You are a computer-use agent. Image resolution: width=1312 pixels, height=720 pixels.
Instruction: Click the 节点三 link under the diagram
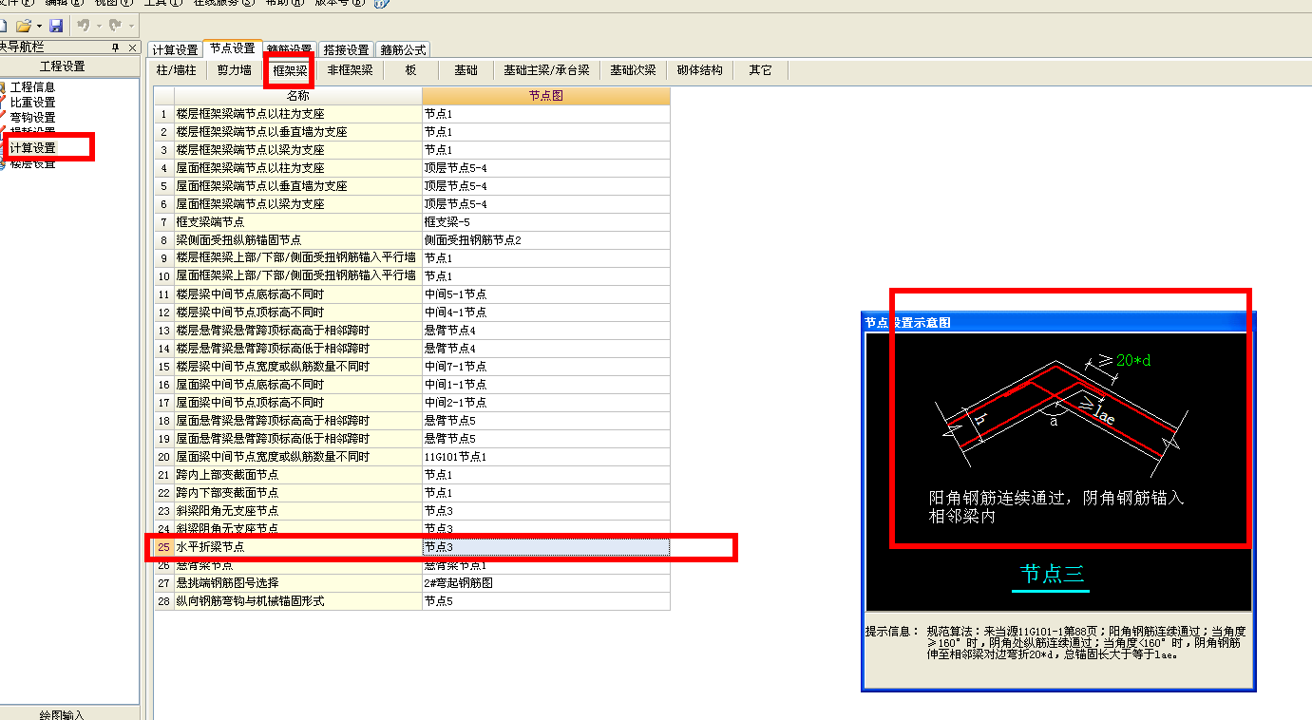point(1052,574)
